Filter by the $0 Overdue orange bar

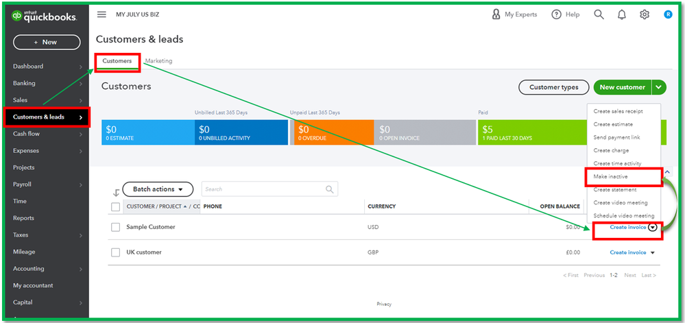tap(334, 132)
